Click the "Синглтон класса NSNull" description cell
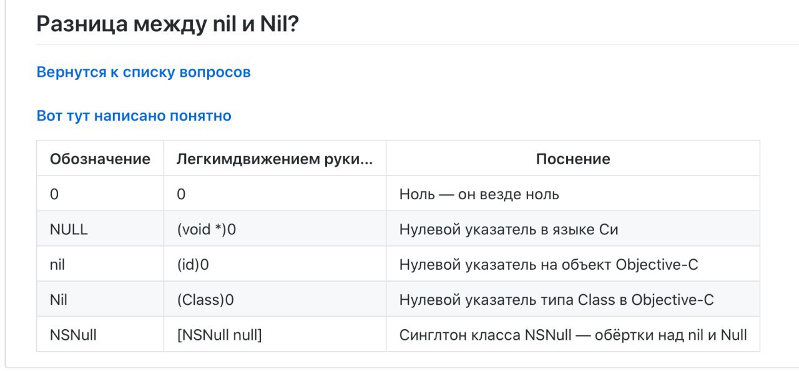 pyautogui.click(x=573, y=334)
